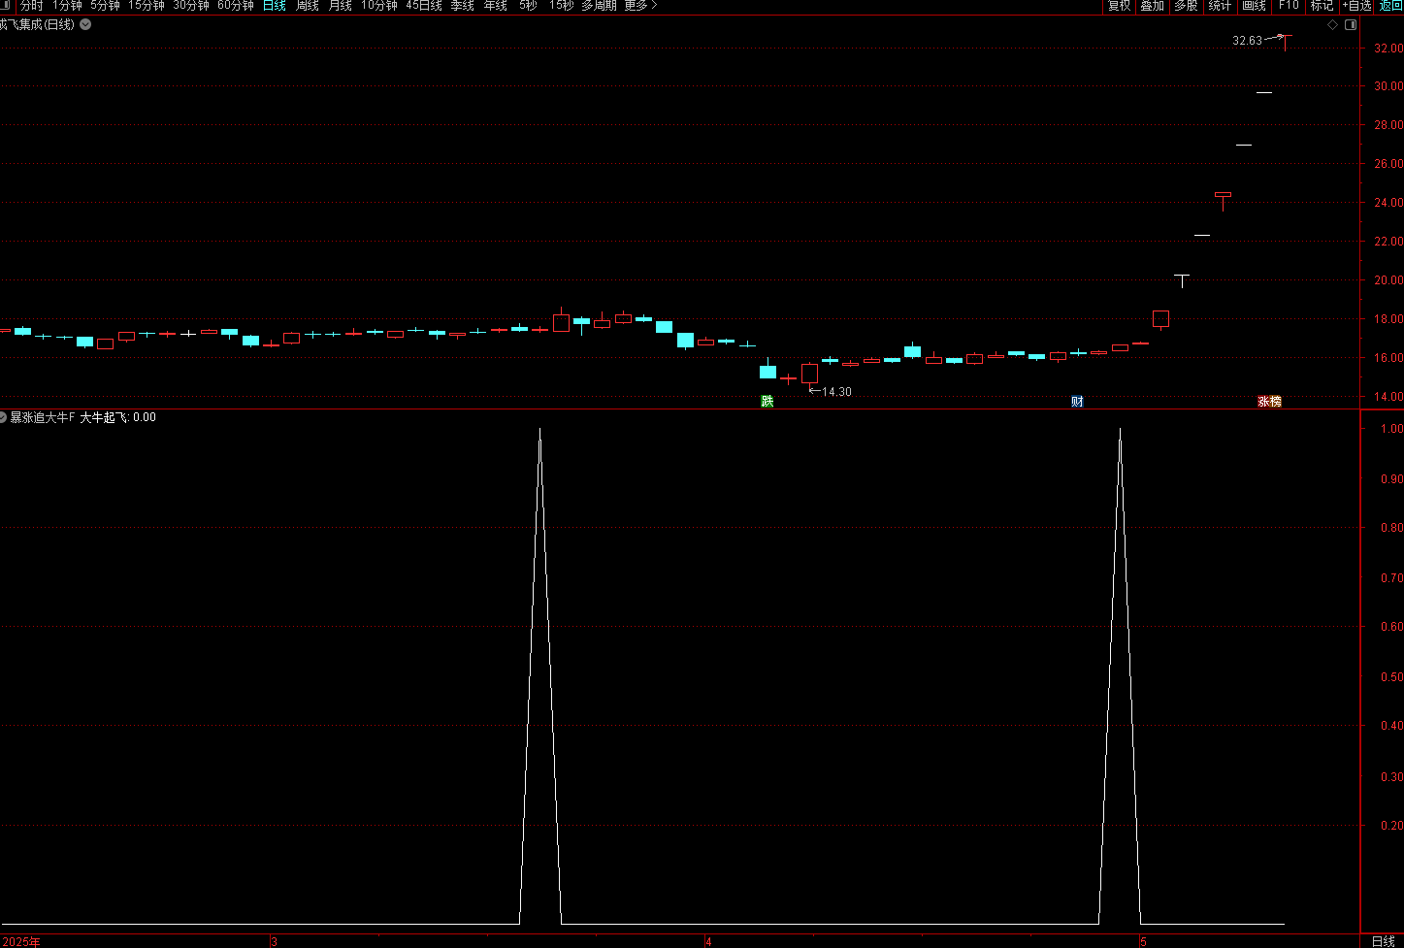1404x948 pixels.
Task: Add stock via +自选 button
Action: click(x=1356, y=6)
